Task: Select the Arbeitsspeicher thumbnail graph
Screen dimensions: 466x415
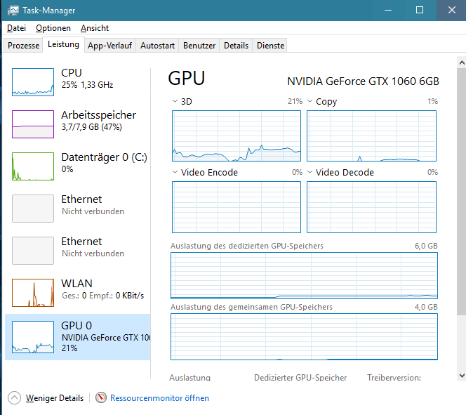Action: pyautogui.click(x=33, y=124)
